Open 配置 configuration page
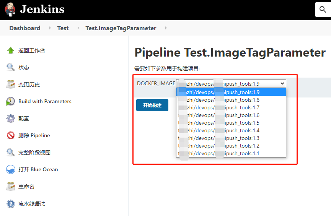Screen dimensions: 331x216 click(24, 119)
